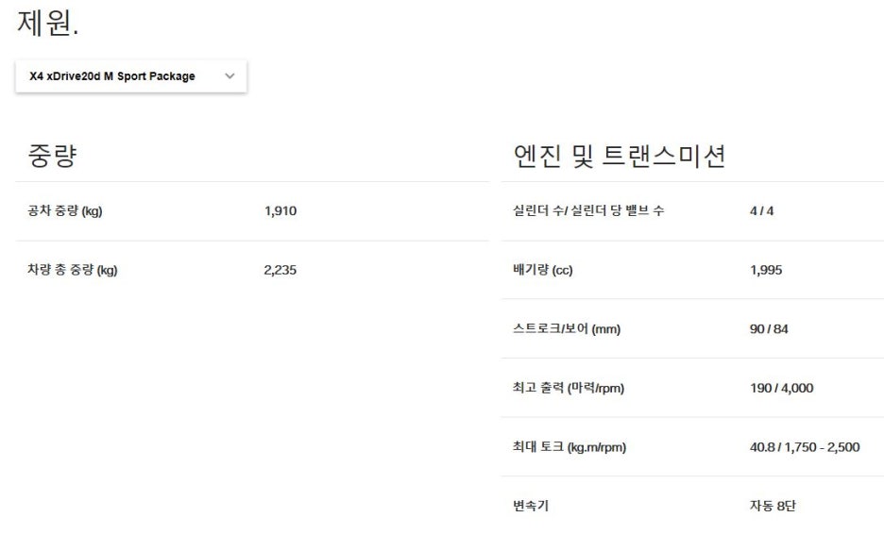Click the 배기량 (cc) label

[x=542, y=270]
